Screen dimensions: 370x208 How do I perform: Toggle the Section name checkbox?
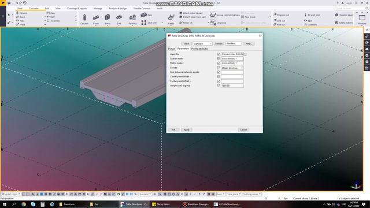[x=219, y=59]
